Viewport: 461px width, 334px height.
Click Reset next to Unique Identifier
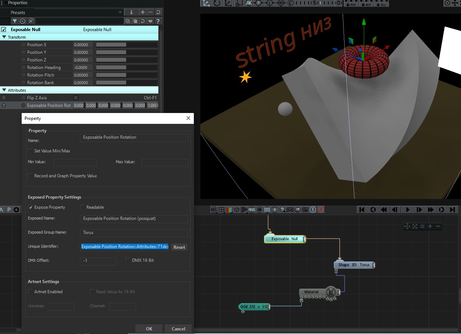tap(179, 247)
